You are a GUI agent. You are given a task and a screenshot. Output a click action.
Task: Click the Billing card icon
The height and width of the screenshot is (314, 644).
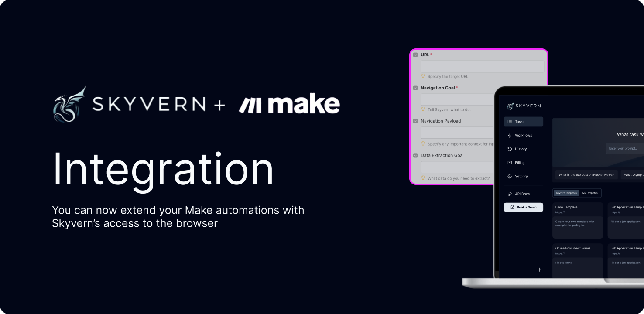click(510, 163)
